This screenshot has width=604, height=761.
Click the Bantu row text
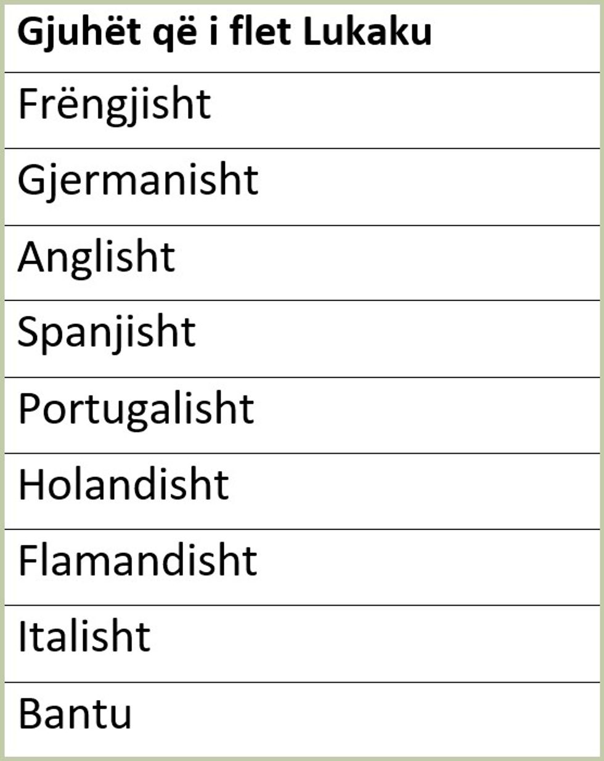pyautogui.click(x=75, y=714)
